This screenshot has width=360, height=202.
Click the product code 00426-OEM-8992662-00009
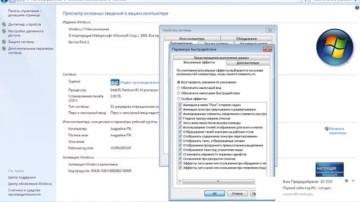pyautogui.click(x=111, y=171)
